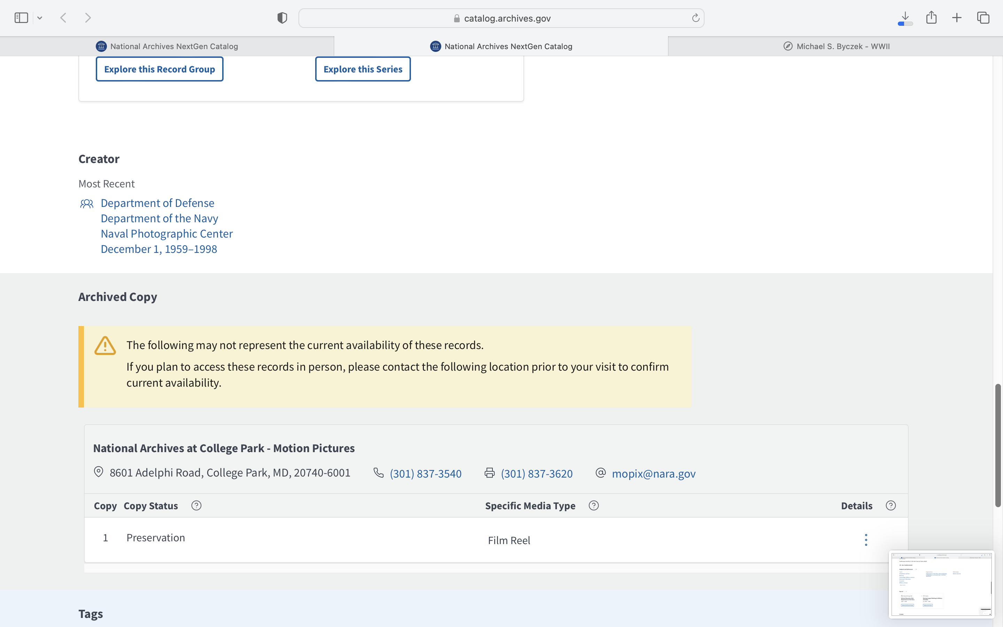The image size is (1003, 627).
Task: Click the Safari sidebar toggle icon
Action: click(x=21, y=18)
